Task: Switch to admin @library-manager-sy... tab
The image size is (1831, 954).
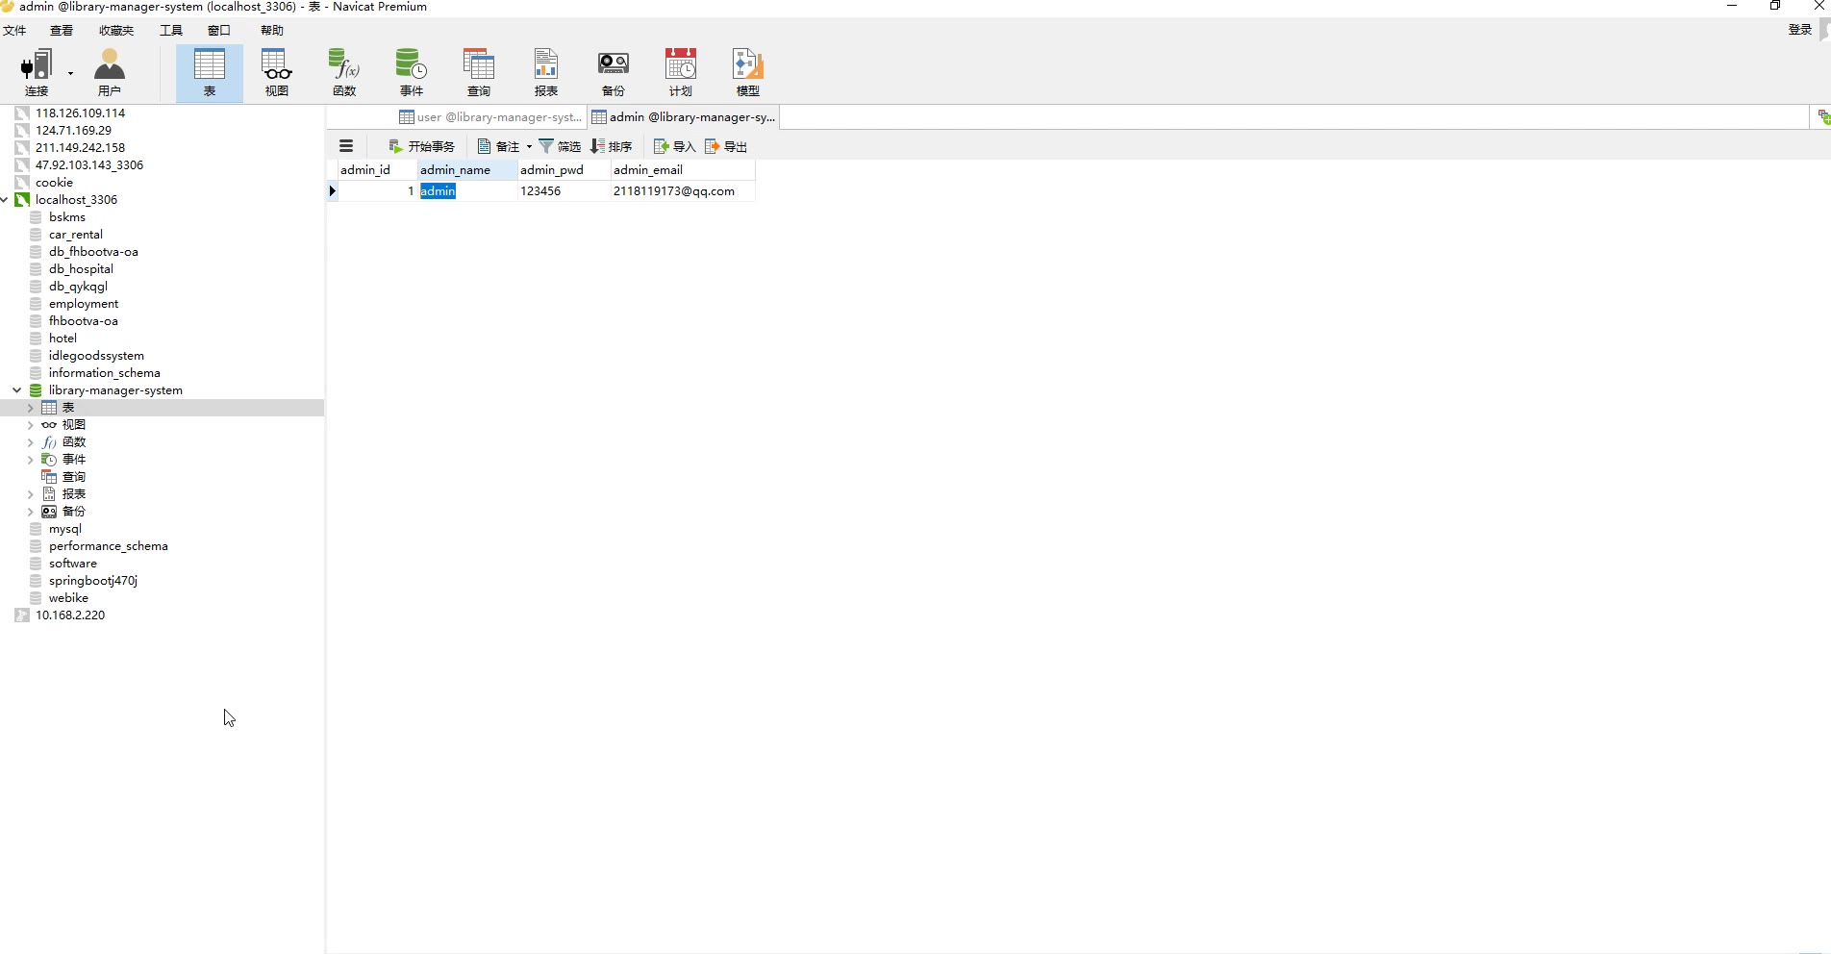Action: tap(684, 117)
